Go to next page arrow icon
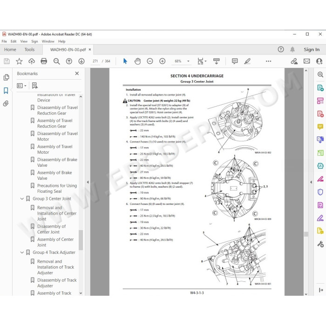Screen dimensions: 326x326 coord(81,61)
